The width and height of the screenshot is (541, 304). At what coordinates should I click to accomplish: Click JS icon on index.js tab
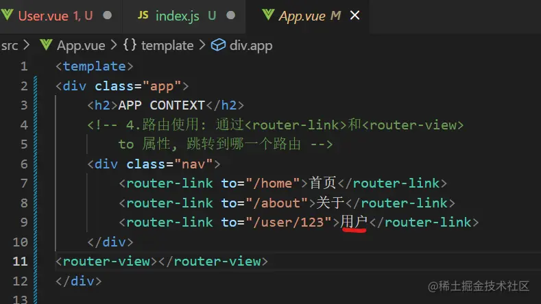tap(143, 15)
